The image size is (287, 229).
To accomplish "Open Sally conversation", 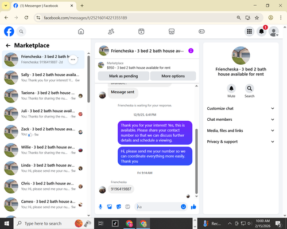I will (43, 77).
